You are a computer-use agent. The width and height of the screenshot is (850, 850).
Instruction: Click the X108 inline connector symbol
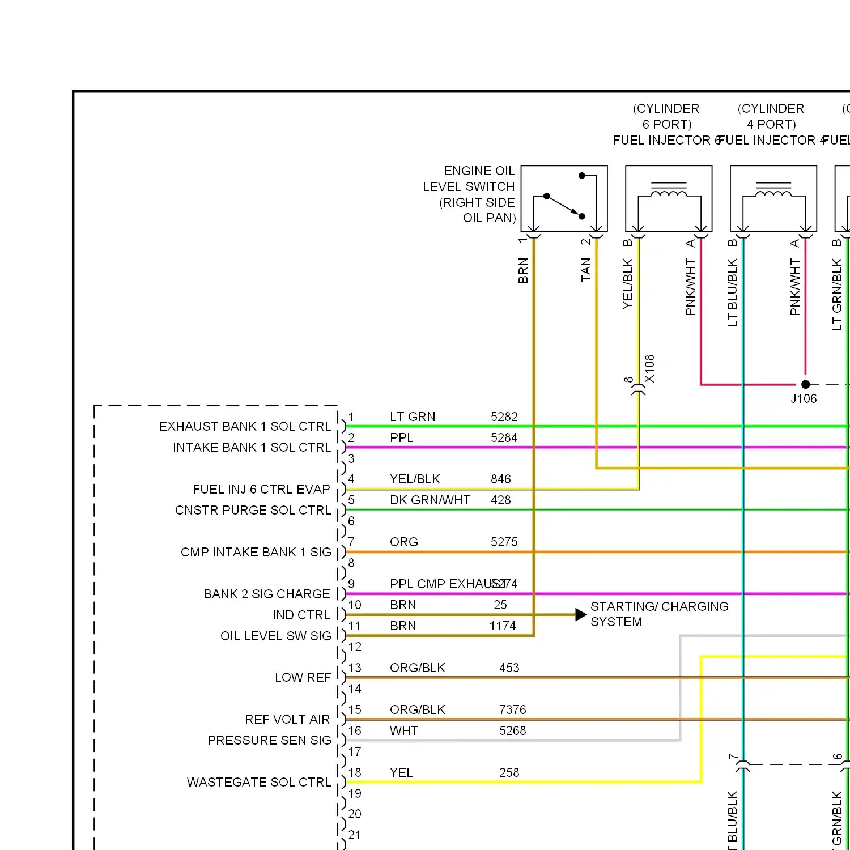639,389
